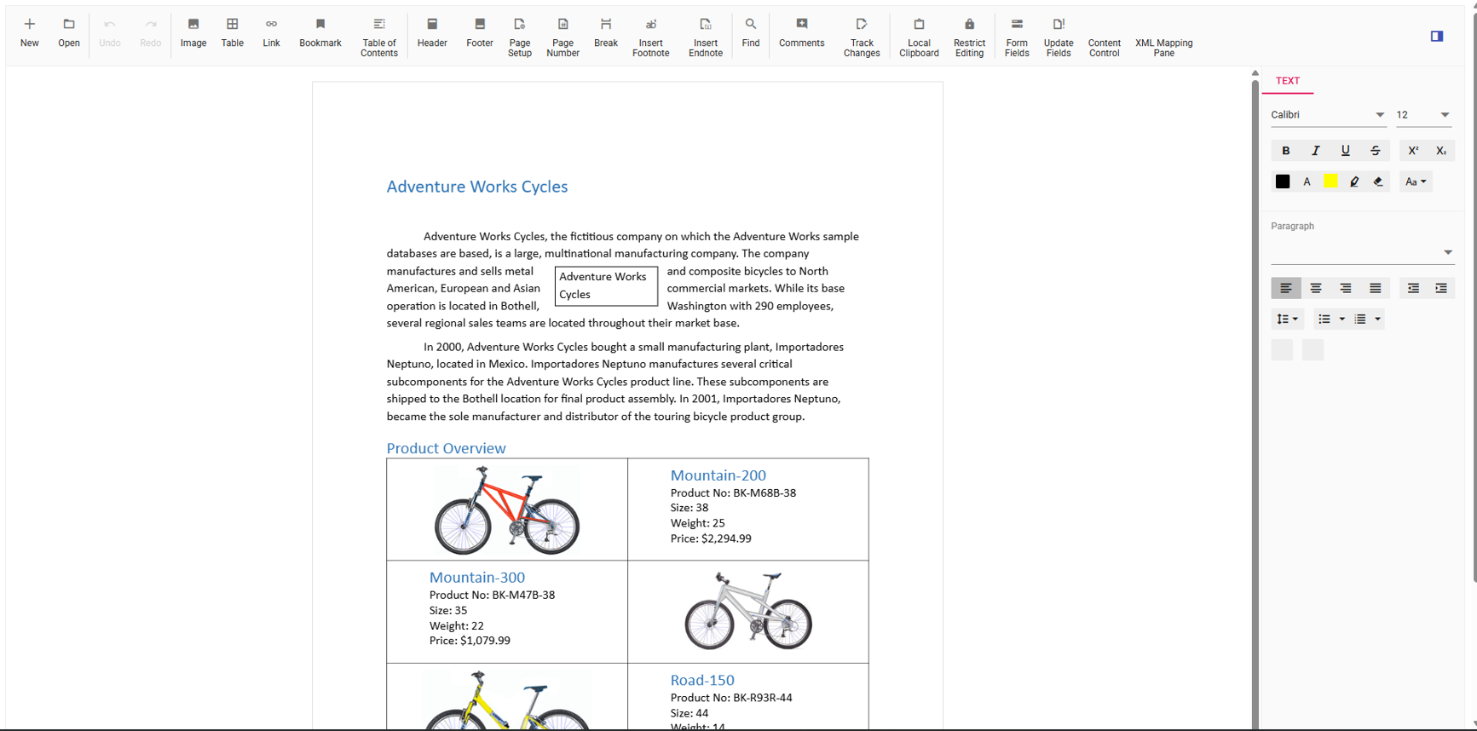Apply strikethrough formatting

point(1376,151)
